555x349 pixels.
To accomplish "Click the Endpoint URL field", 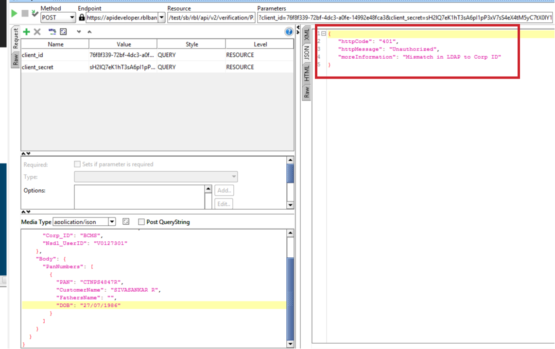I will [122, 17].
